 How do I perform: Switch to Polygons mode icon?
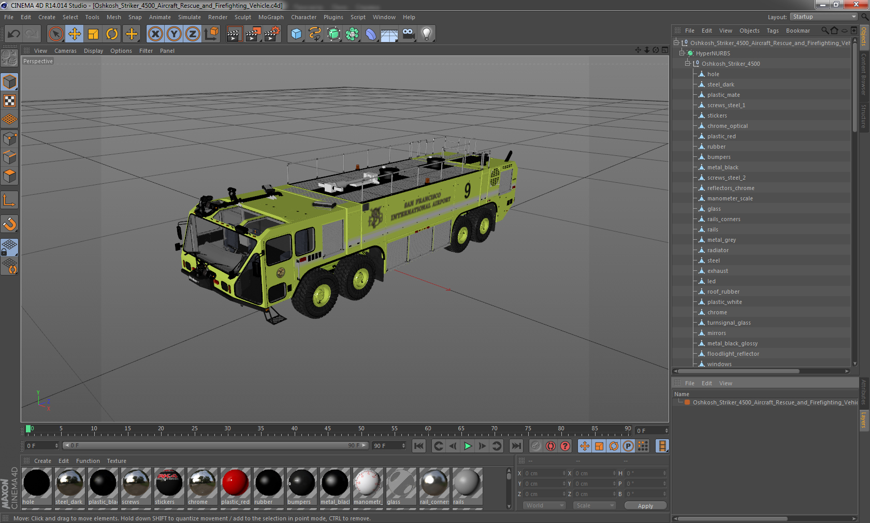coord(9,176)
